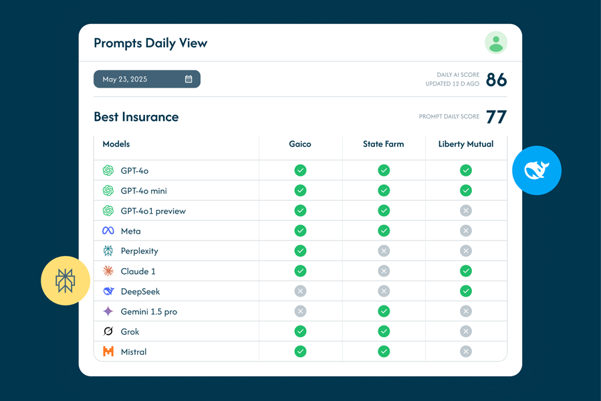Viewport: 601px width, 401px height.
Task: Select the GPT-4o model name in the first row
Action: tap(134, 170)
